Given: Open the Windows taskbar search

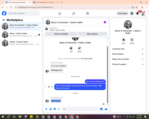Looking at the screenshot, I should [x=8, y=117].
